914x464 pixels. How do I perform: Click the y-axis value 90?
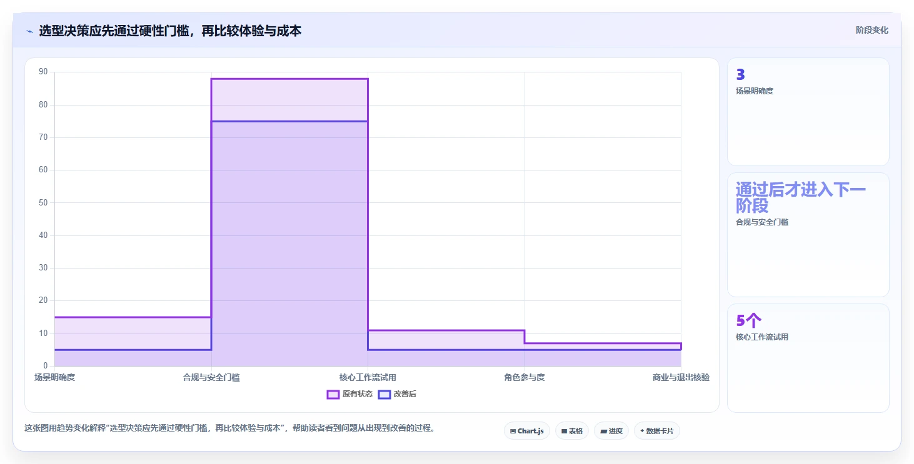pos(44,72)
